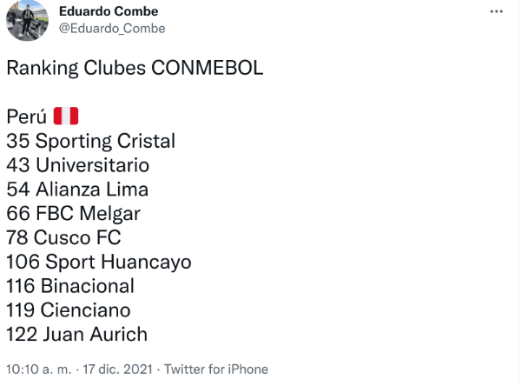The width and height of the screenshot is (521, 386).
Task: Select the 54 Alianza Lima line
Action: [x=76, y=190]
